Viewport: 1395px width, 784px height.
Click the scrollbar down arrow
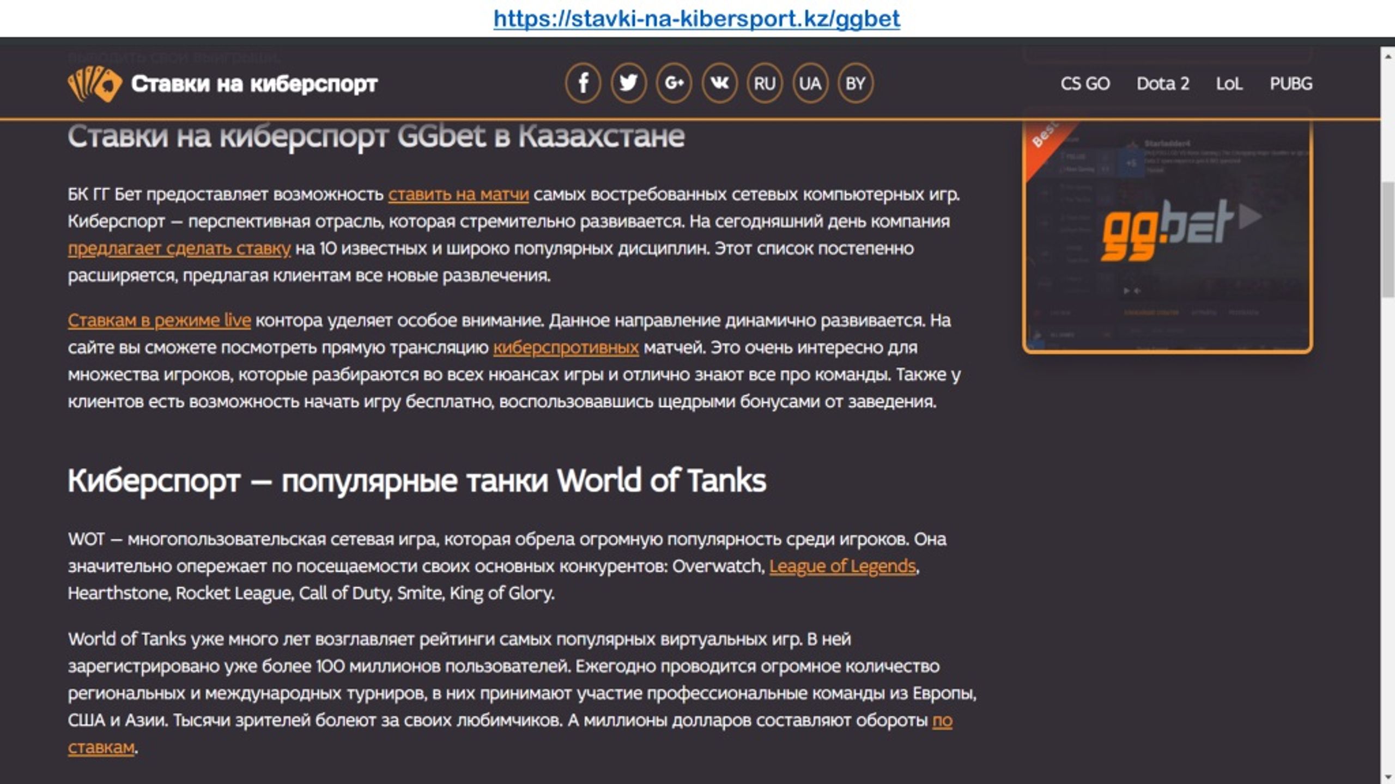point(1388,776)
